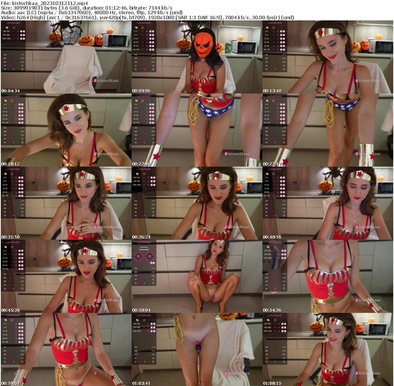Click the timestamp 01:08:15 on the last frame
394x386 pixels.
tap(272, 384)
